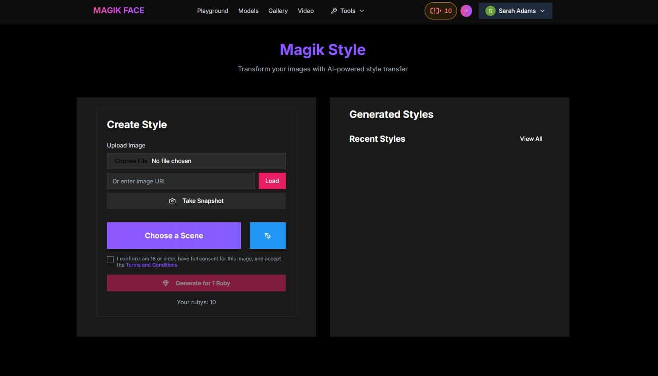The height and width of the screenshot is (376, 658).
Task: Click the pink Load button
Action: (x=272, y=181)
